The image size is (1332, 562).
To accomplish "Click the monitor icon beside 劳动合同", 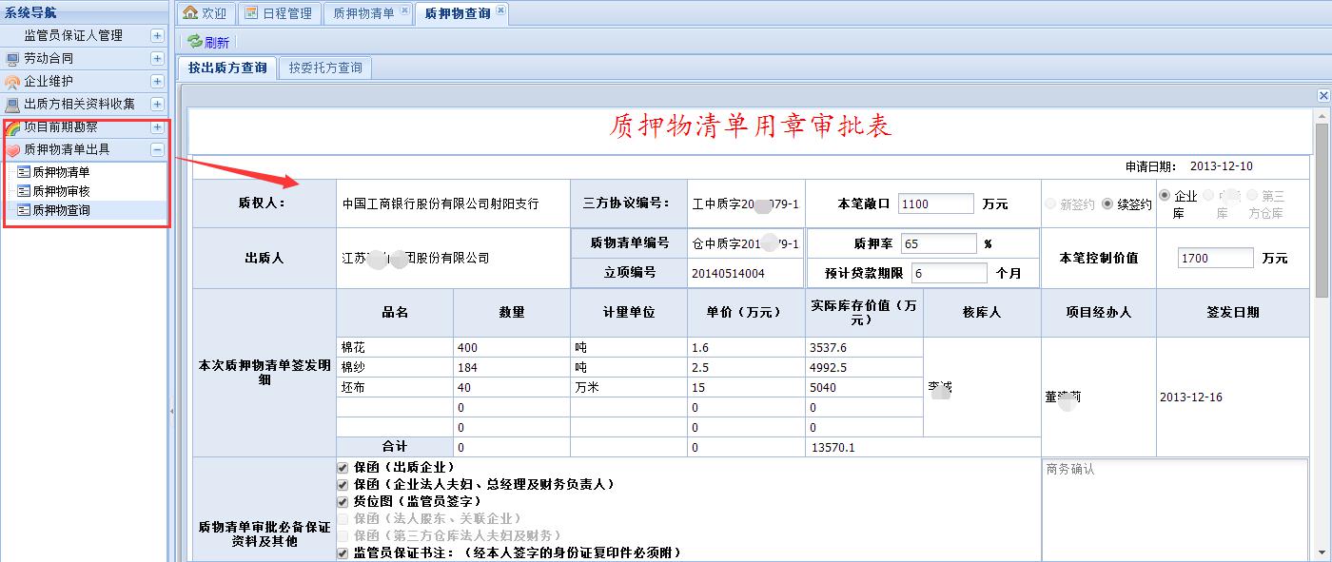I will (x=12, y=59).
